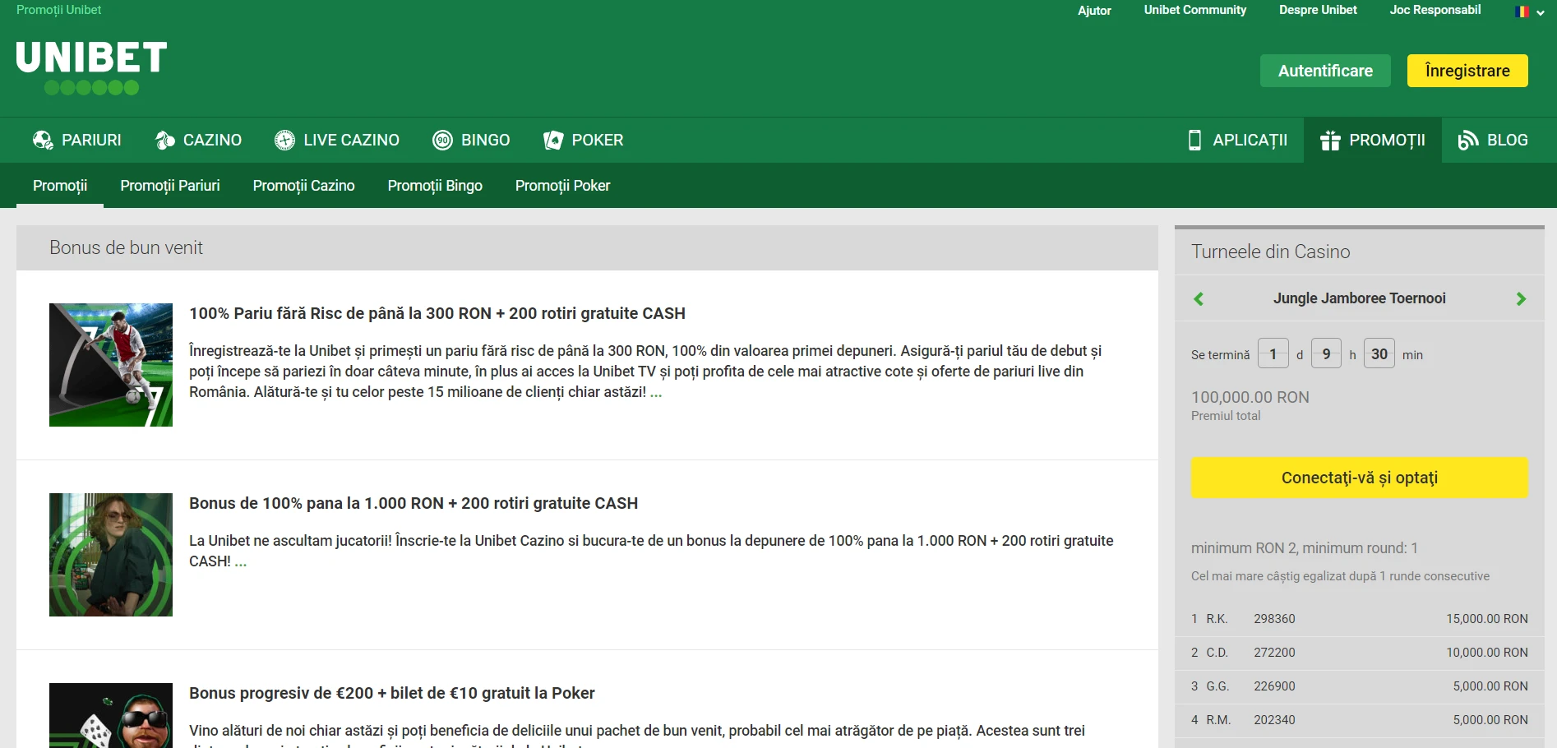
Task: Open the Bonus progresiv de €200 Poker title
Action: pos(392,693)
